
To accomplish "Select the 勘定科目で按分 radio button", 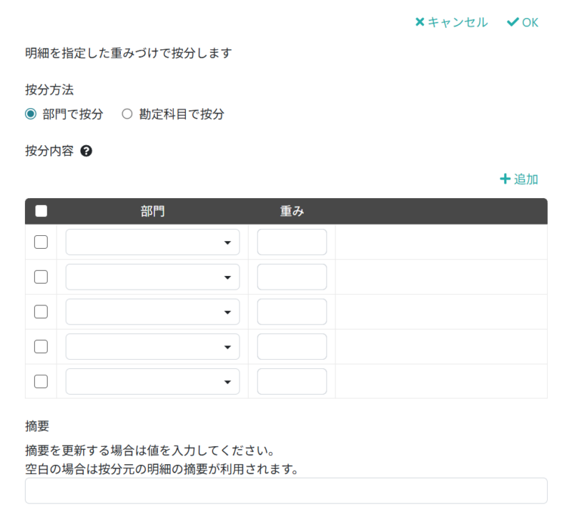I will (127, 114).
